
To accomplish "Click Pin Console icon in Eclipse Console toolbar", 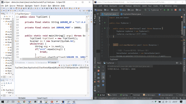I will pyautogui.click(x=79, y=65).
